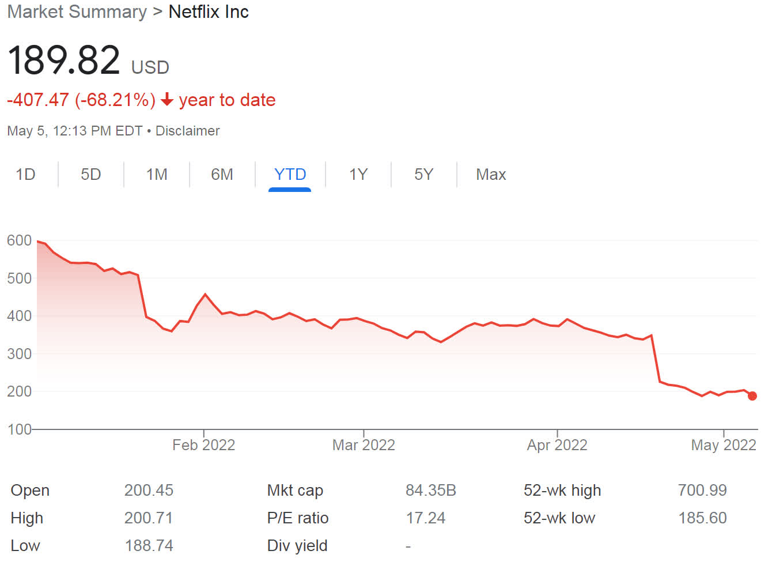
Task: Select the 6M time range
Action: click(x=222, y=174)
